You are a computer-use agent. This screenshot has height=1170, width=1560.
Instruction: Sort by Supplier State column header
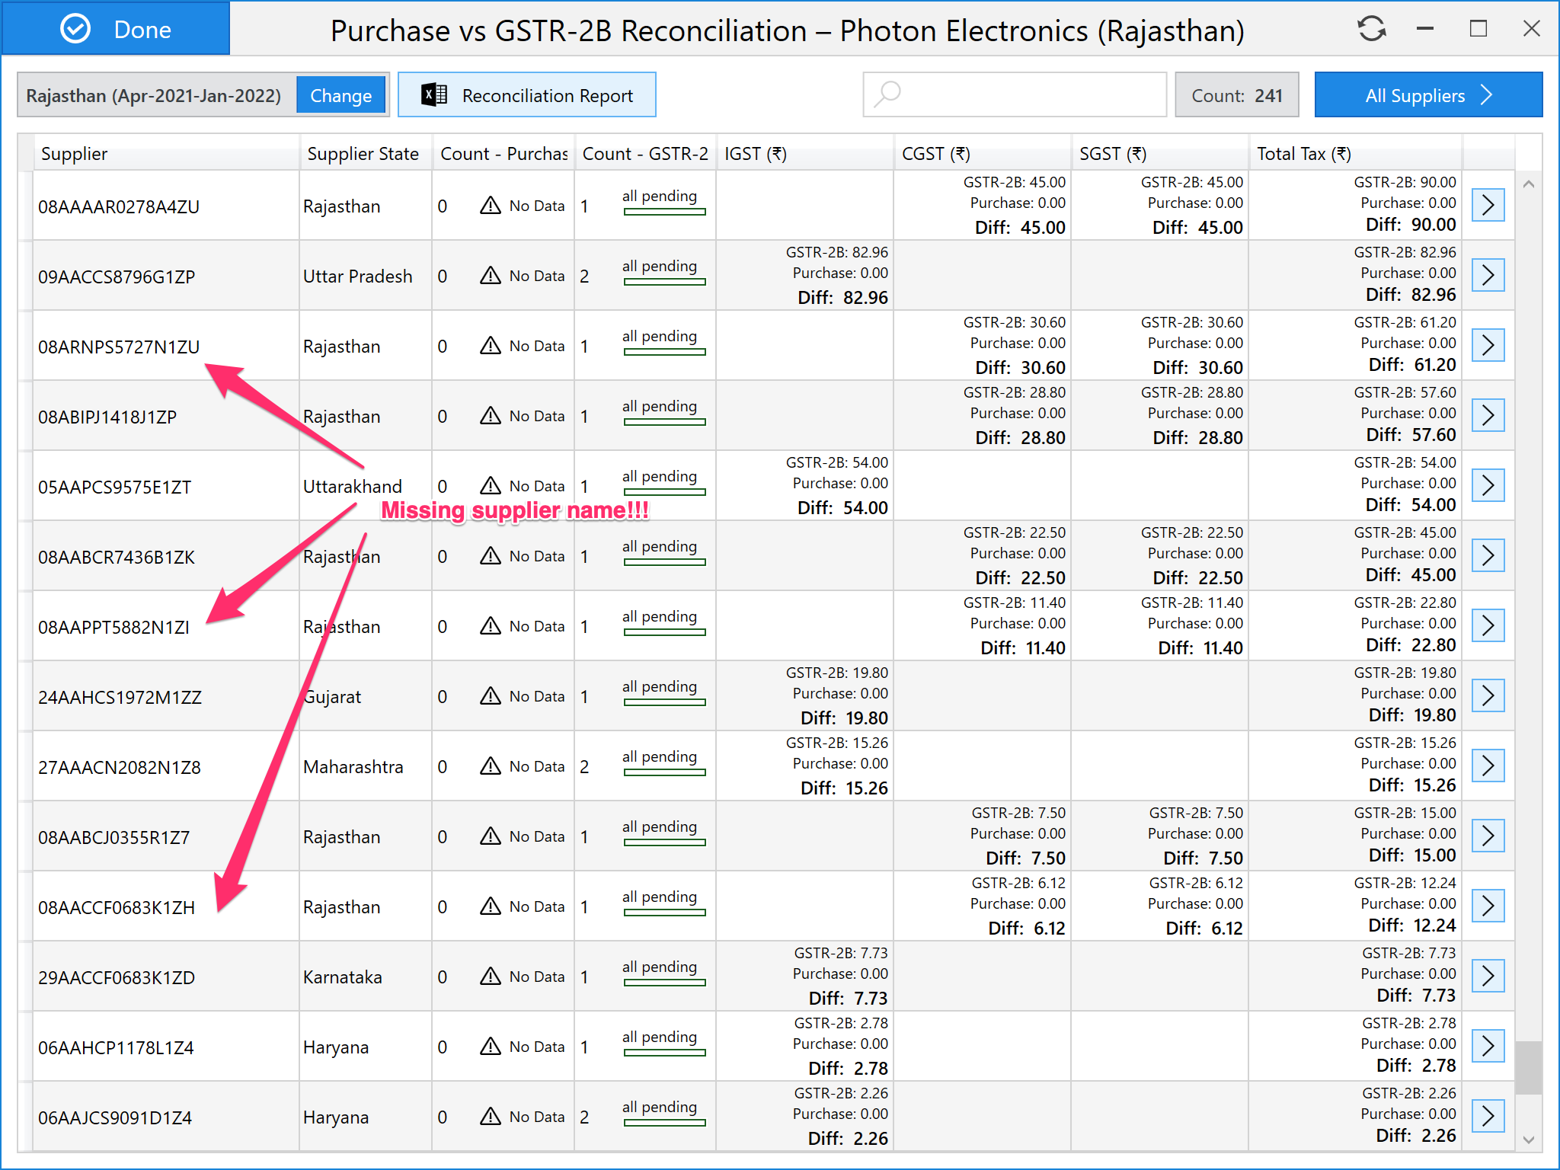(363, 154)
